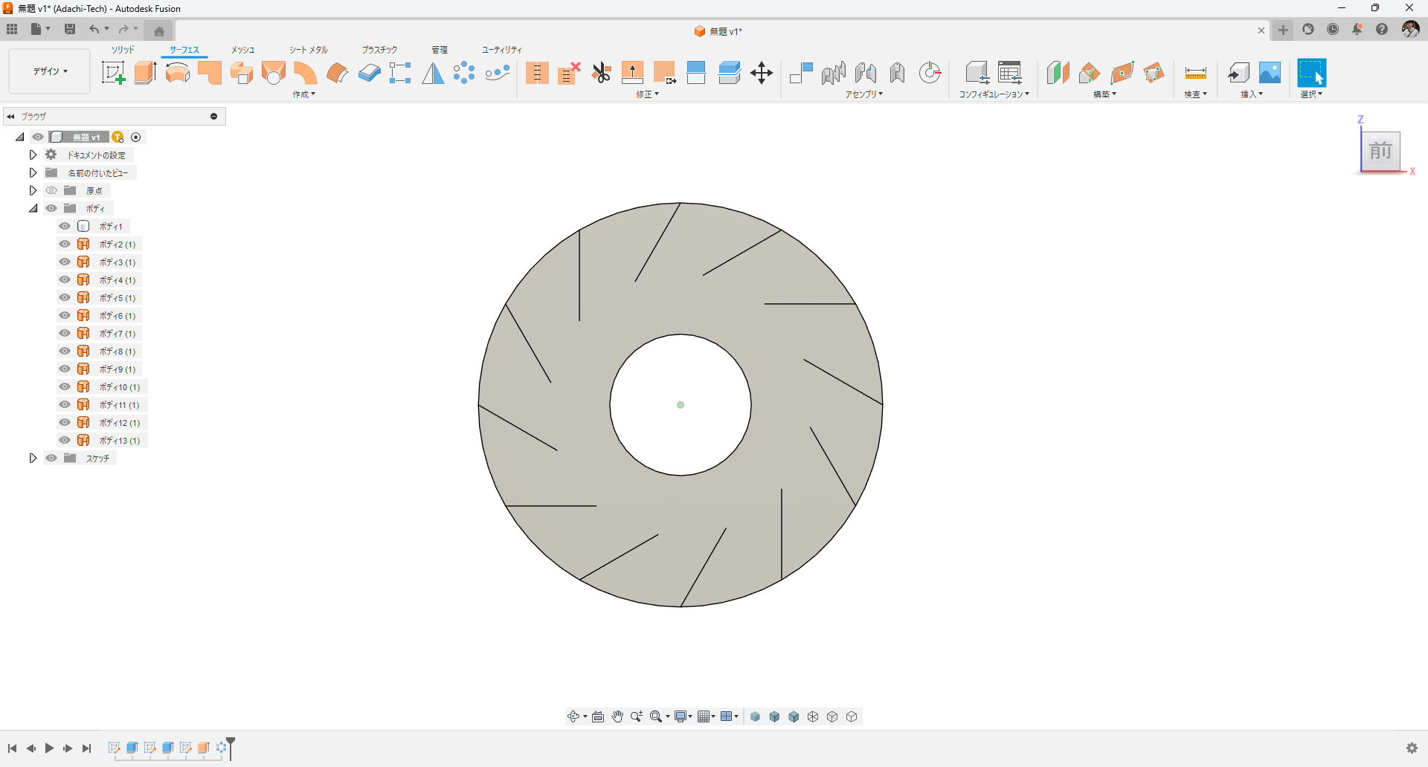Viewport: 1428px width, 767px height.
Task: Hide ボディ13 (1) with its eye icon
Action: coord(65,440)
